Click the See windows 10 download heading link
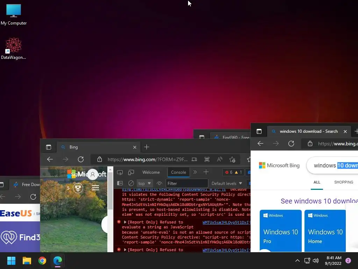Image resolution: width=358 pixels, height=269 pixels. [x=319, y=201]
